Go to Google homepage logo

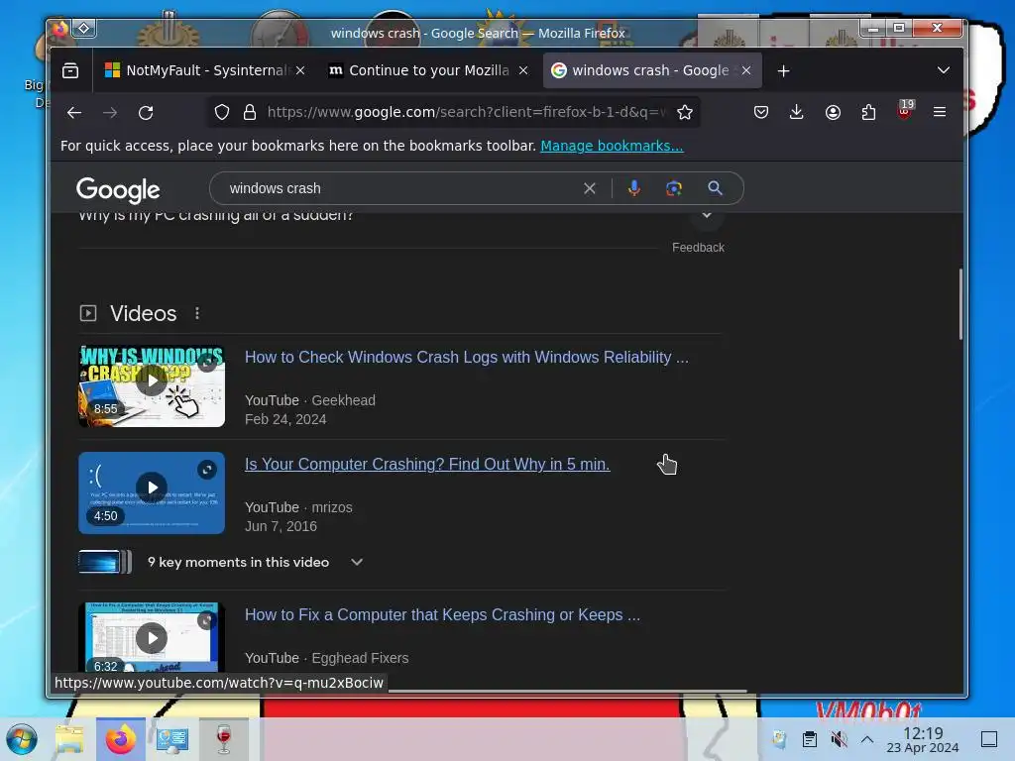click(x=118, y=189)
